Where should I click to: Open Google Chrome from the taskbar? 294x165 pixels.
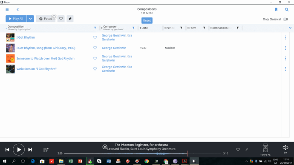click(147, 161)
